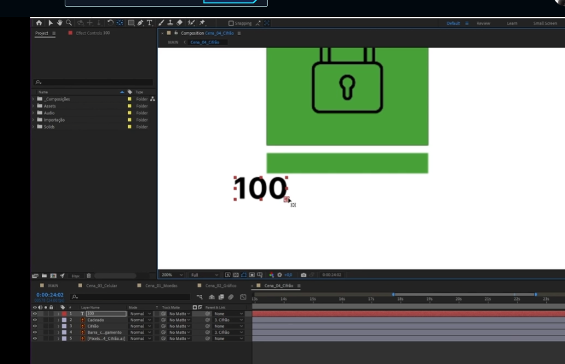Select the Rectangle shape tool

pos(131,23)
